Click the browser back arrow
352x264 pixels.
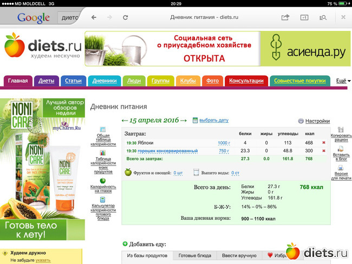point(94,17)
